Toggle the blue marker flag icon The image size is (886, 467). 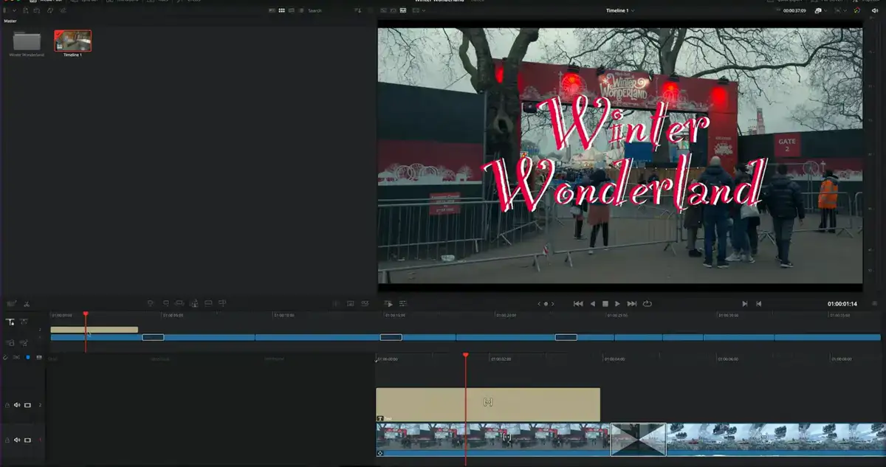[x=28, y=357]
